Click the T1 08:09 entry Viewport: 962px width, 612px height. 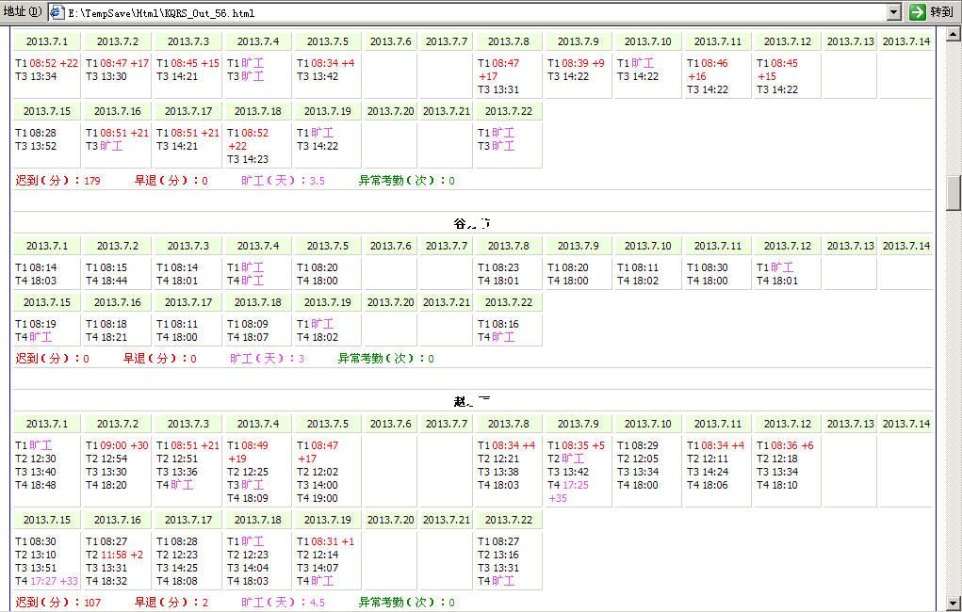(x=247, y=325)
